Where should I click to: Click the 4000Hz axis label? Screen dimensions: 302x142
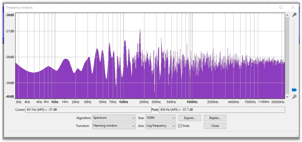234,102
